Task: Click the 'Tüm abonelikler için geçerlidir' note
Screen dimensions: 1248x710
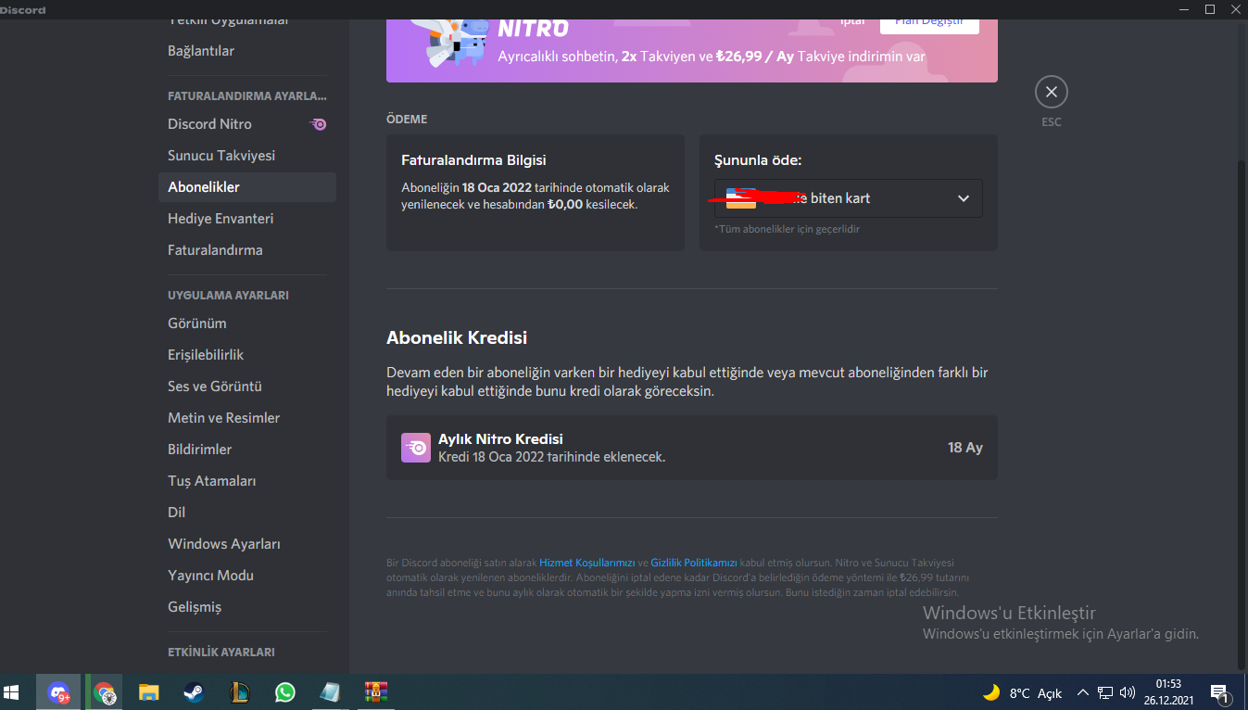Action: point(788,229)
